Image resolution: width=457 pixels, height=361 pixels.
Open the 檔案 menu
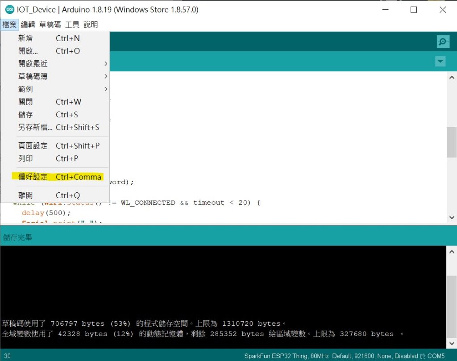point(10,25)
